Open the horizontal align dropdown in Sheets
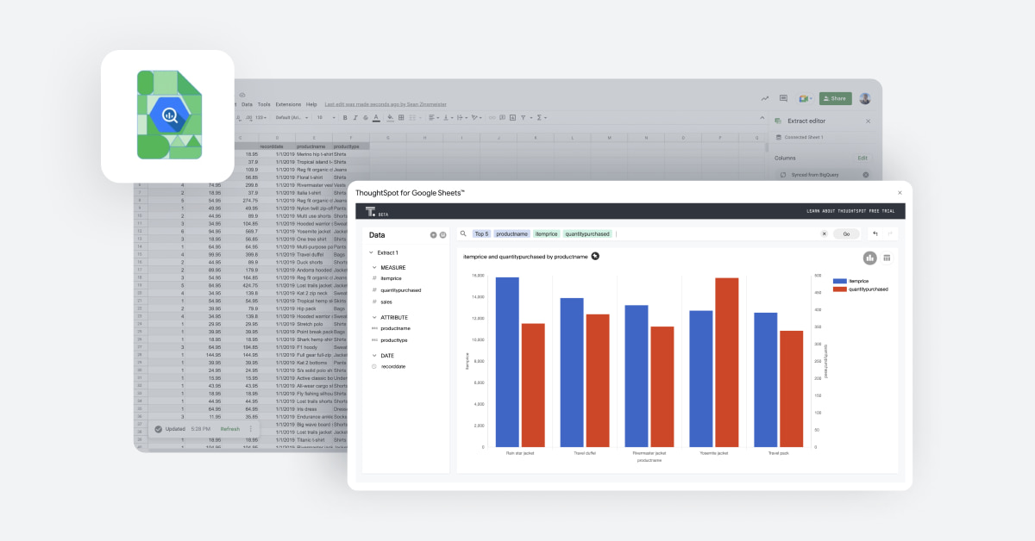 [x=434, y=117]
